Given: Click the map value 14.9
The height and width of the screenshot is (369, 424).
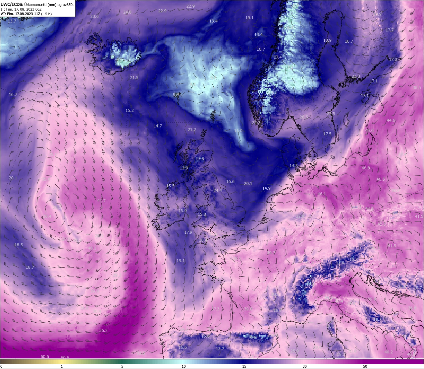Looking at the screenshot, I should click(266, 188).
